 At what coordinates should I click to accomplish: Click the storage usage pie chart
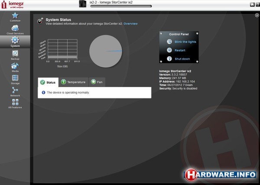pyautogui.click(x=106, y=51)
